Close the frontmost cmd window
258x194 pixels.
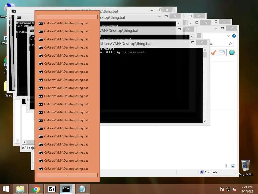pos(202,42)
